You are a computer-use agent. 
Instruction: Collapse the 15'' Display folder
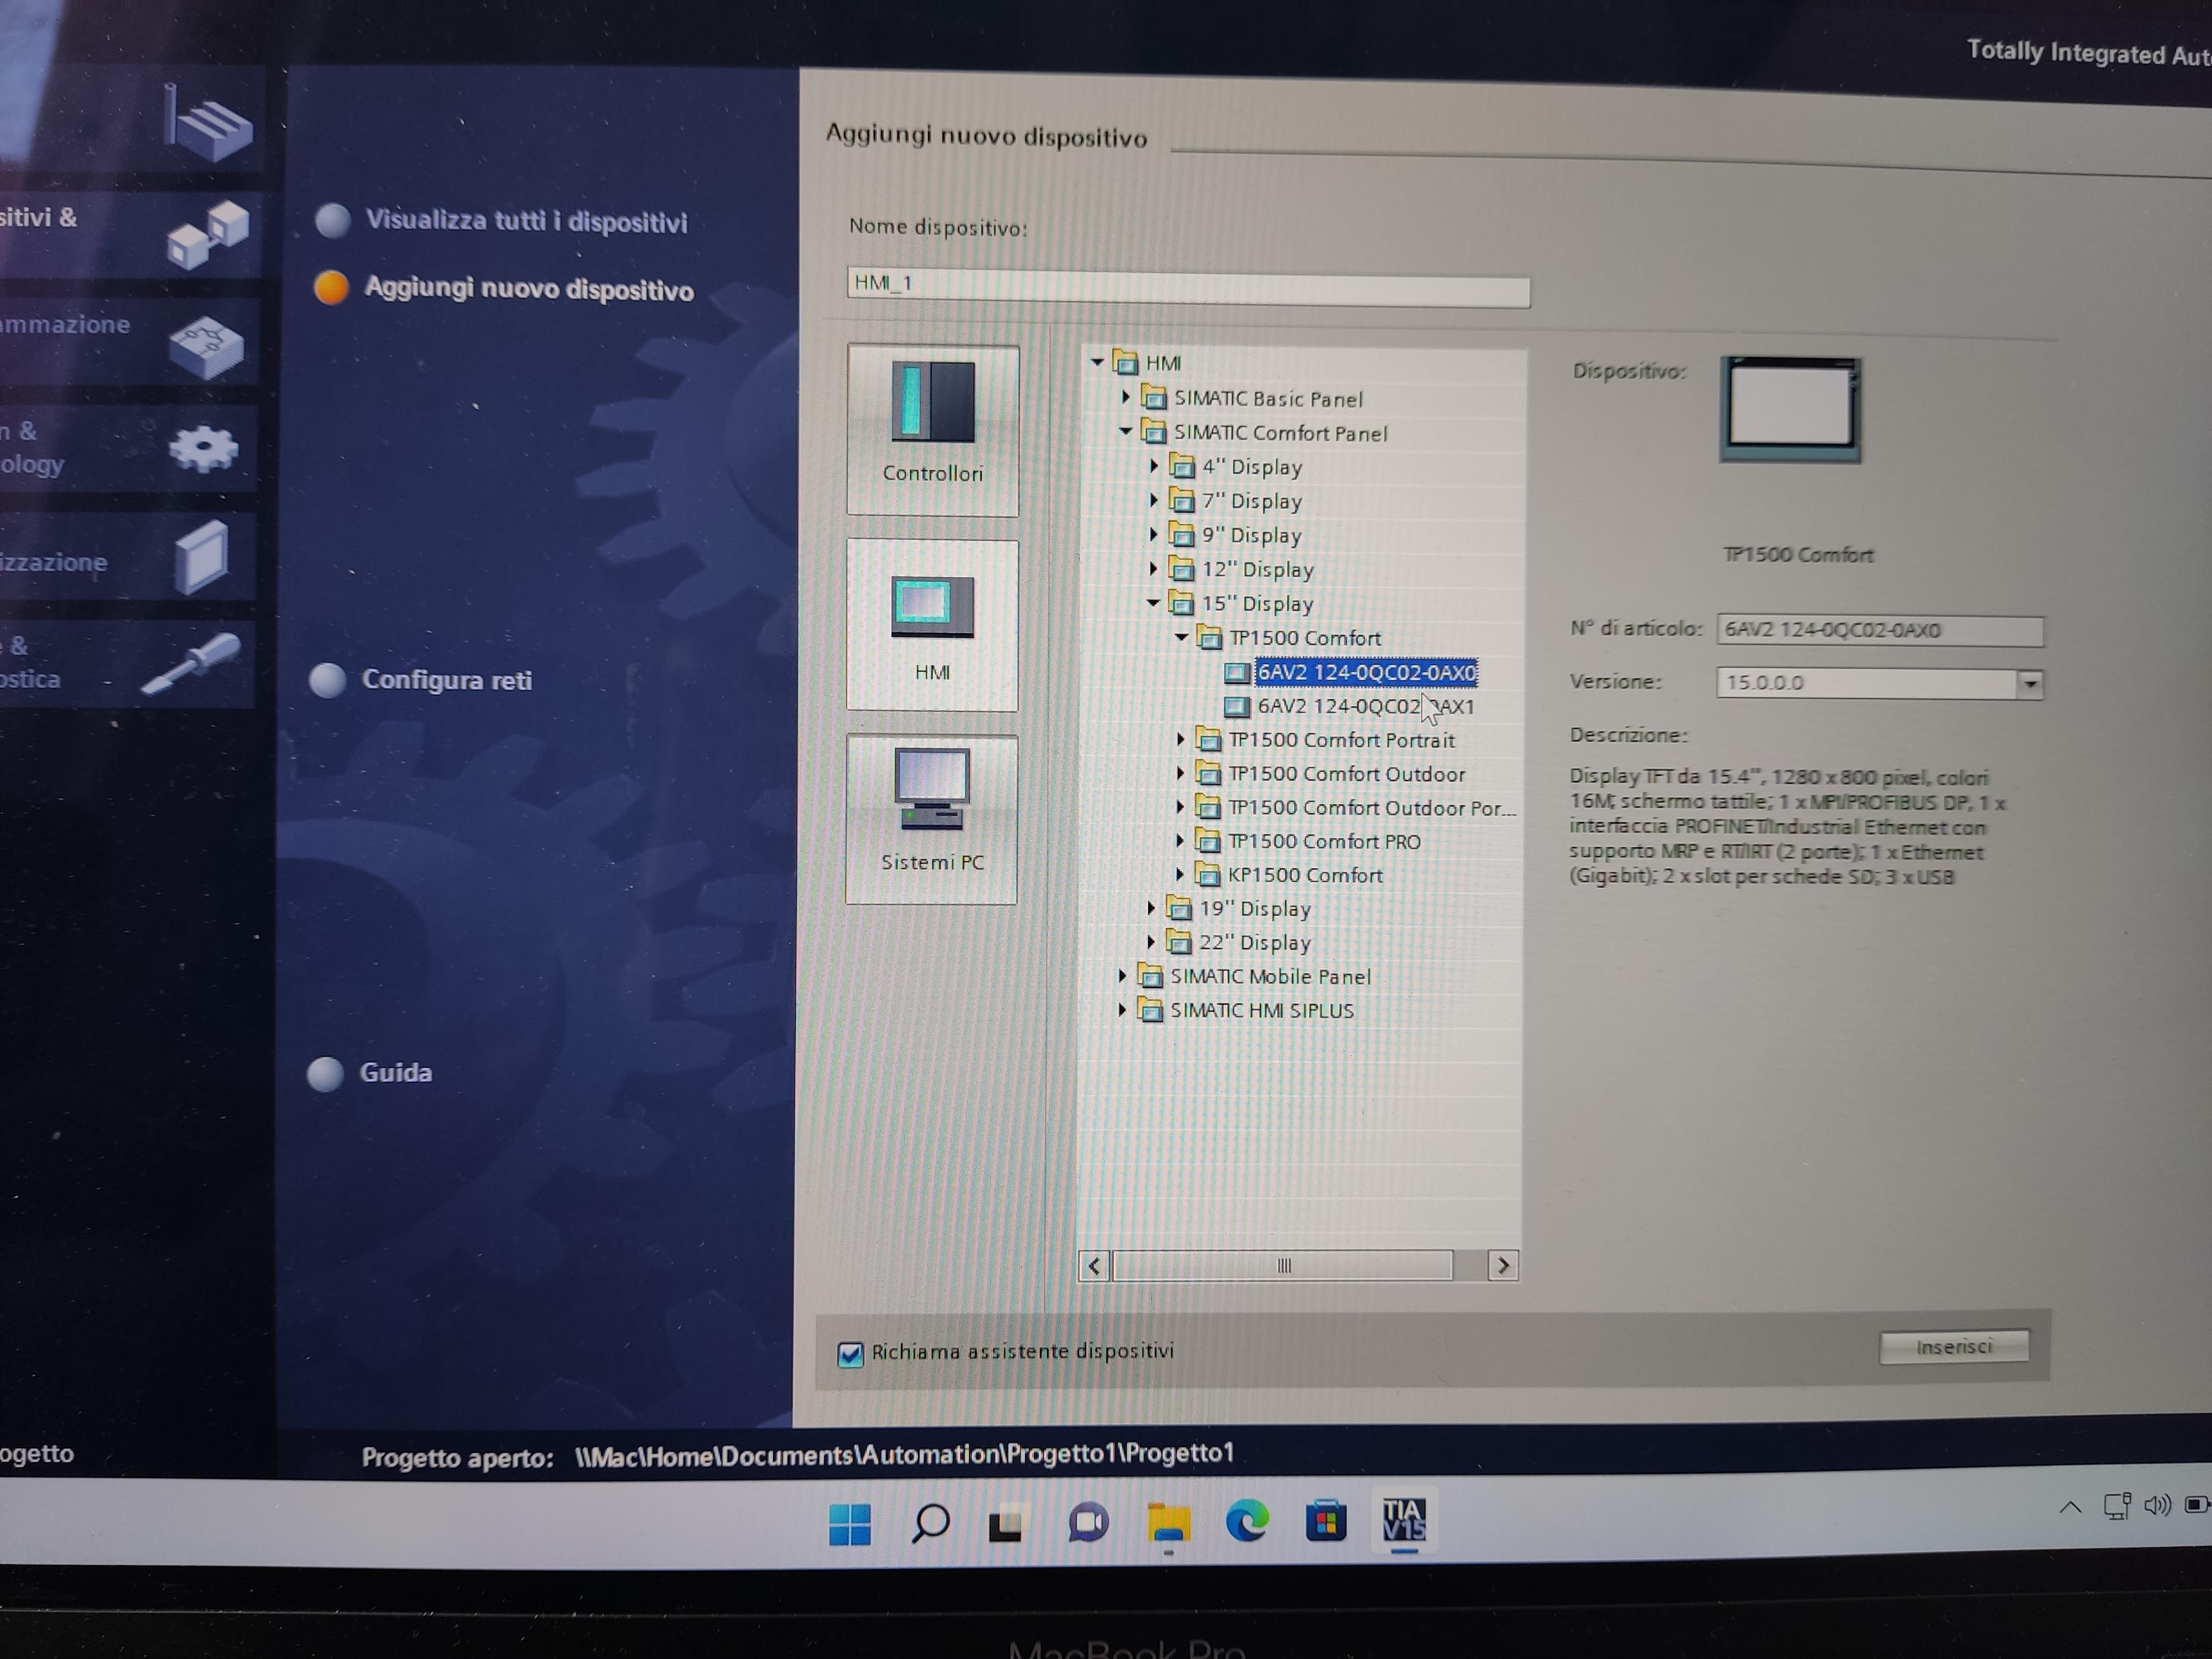click(x=1154, y=602)
